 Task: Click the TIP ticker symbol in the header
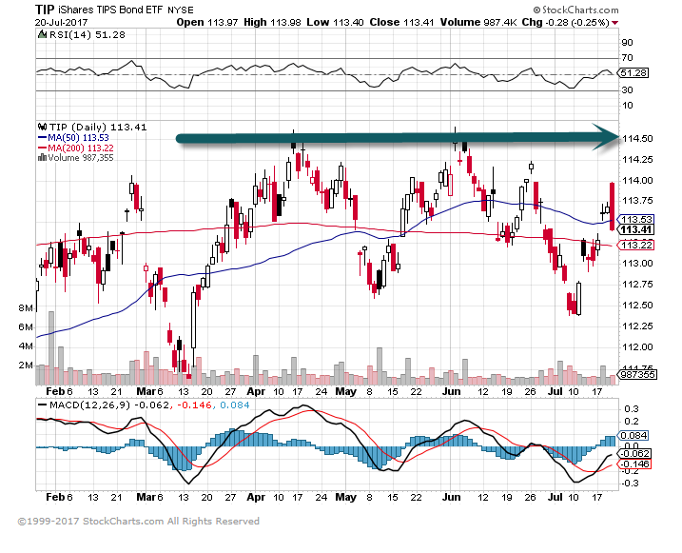click(45, 10)
